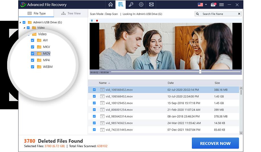Uncheck vid_100129452.mov file checkbox
The width and height of the screenshot is (261, 152).
pyautogui.click(x=94, y=103)
